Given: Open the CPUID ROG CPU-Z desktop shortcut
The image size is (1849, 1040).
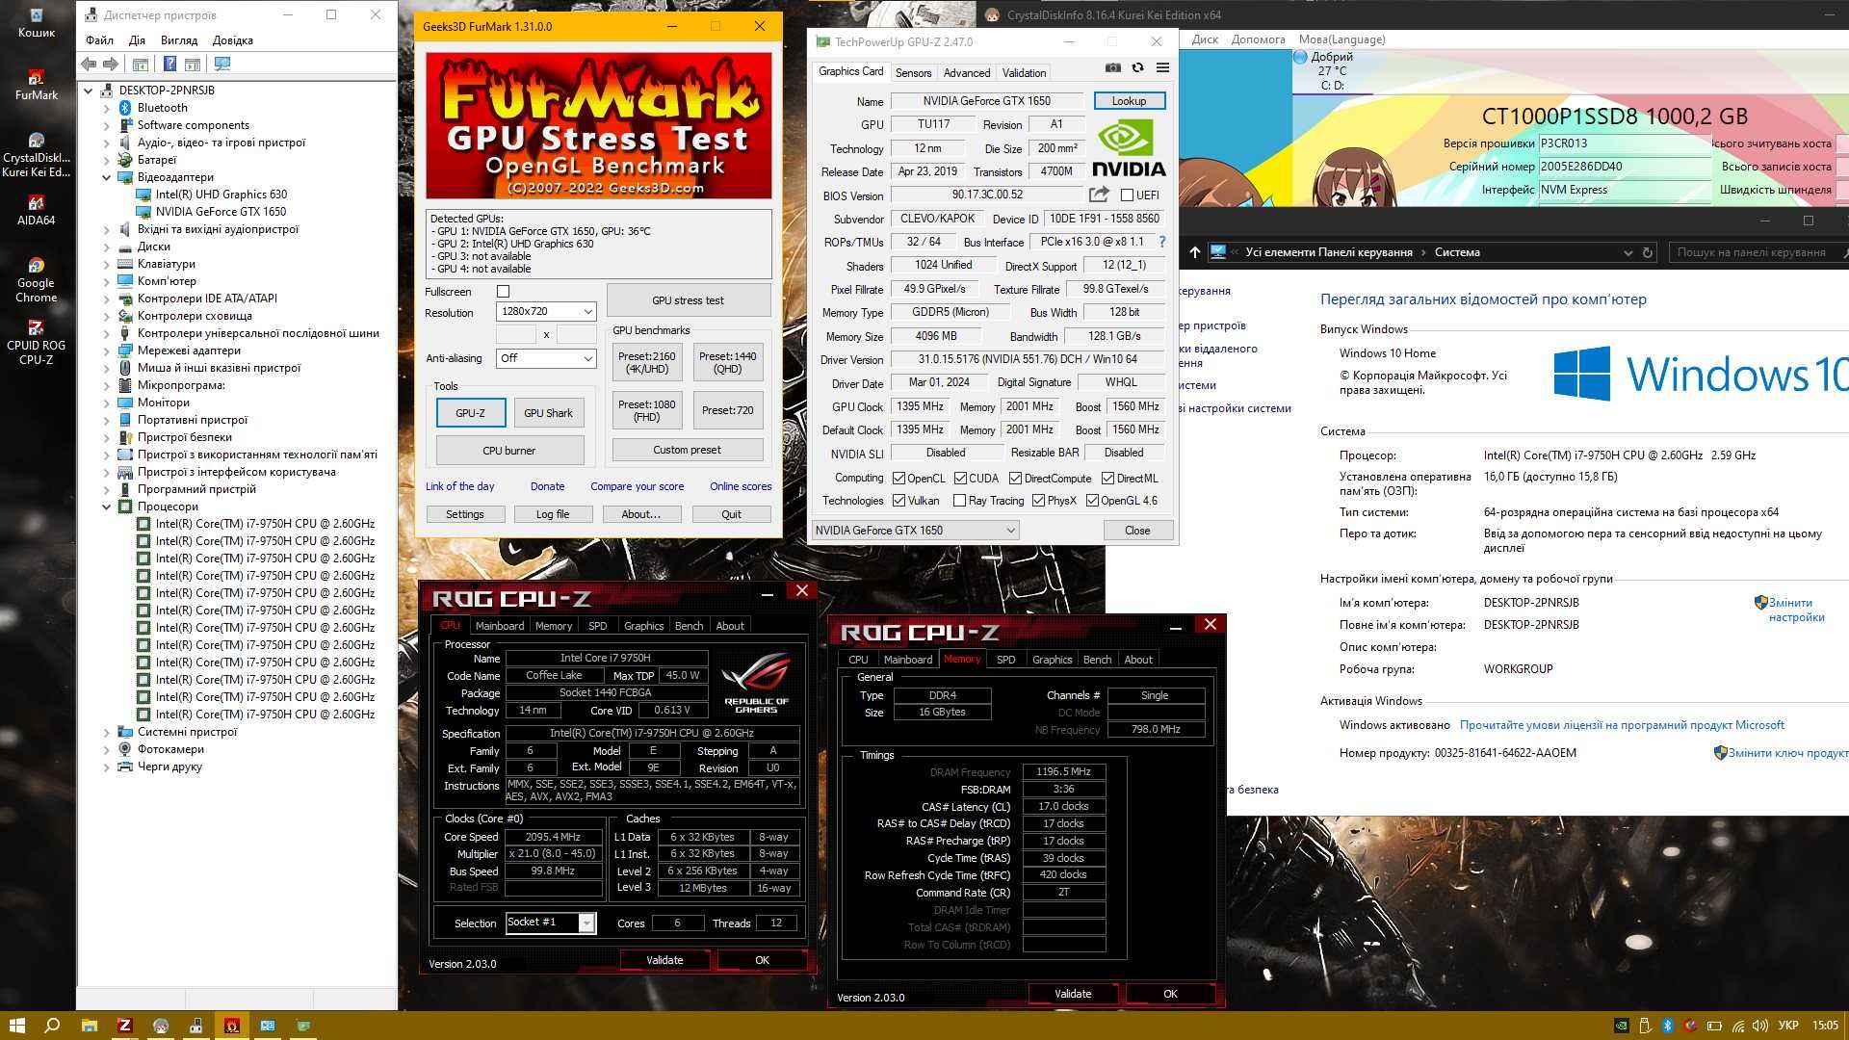Looking at the screenshot, I should (x=36, y=342).
